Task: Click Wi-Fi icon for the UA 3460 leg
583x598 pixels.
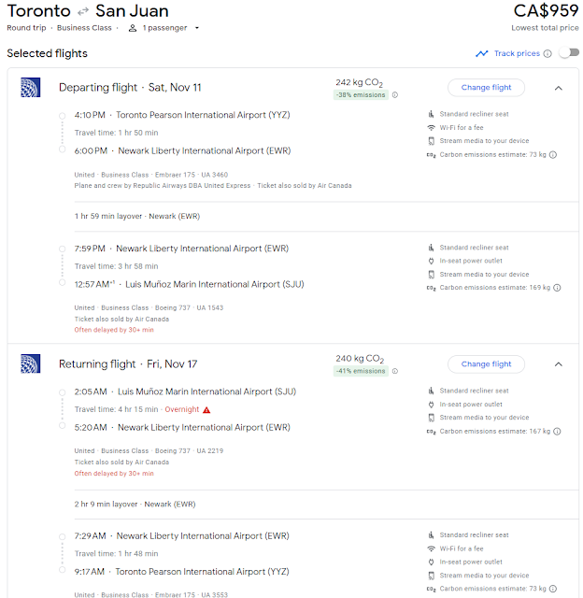Action: pos(431,127)
